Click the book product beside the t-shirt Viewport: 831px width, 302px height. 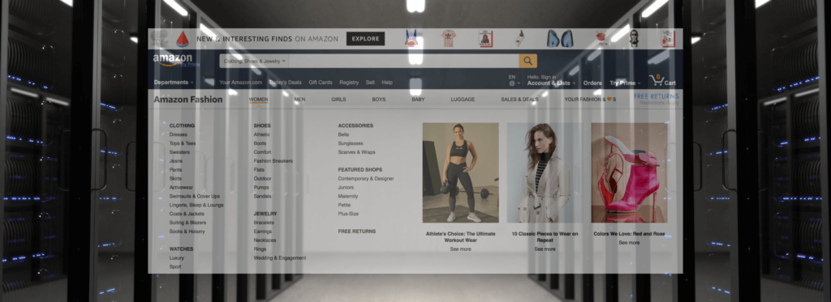(x=485, y=39)
